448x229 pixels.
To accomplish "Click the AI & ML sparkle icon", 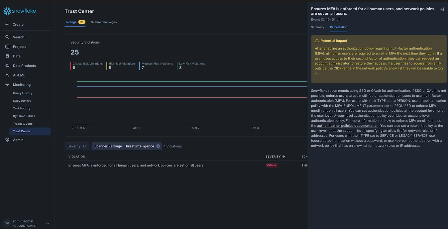I will [7, 75].
